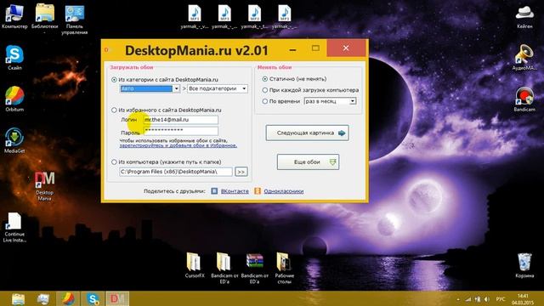Select the first 'yarmak' MP3 file icon
The width and height of the screenshot is (544, 306).
coord(195,16)
